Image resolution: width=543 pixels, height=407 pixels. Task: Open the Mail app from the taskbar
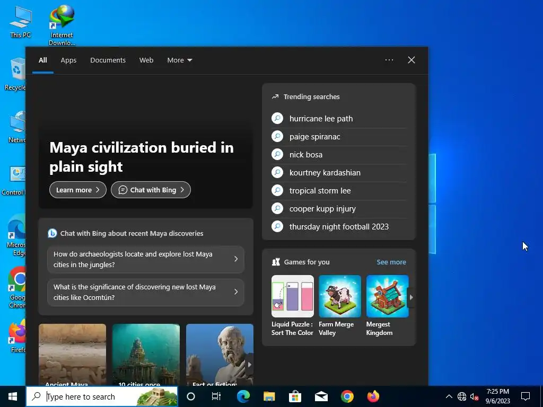coord(321,396)
